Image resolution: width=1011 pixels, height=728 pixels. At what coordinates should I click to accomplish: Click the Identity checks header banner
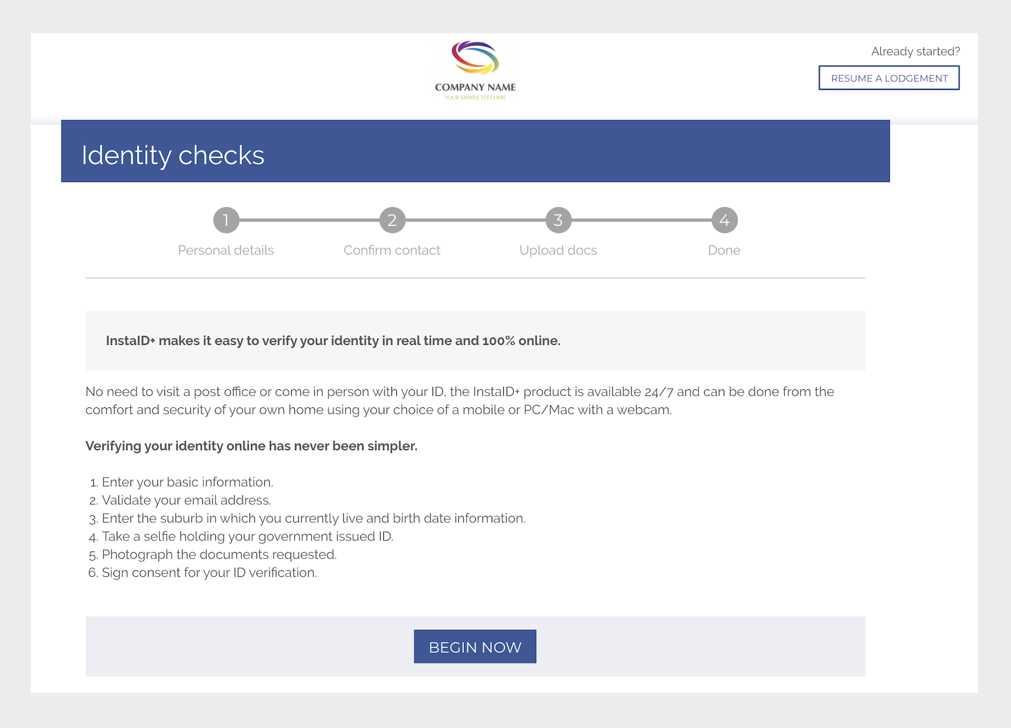point(475,151)
